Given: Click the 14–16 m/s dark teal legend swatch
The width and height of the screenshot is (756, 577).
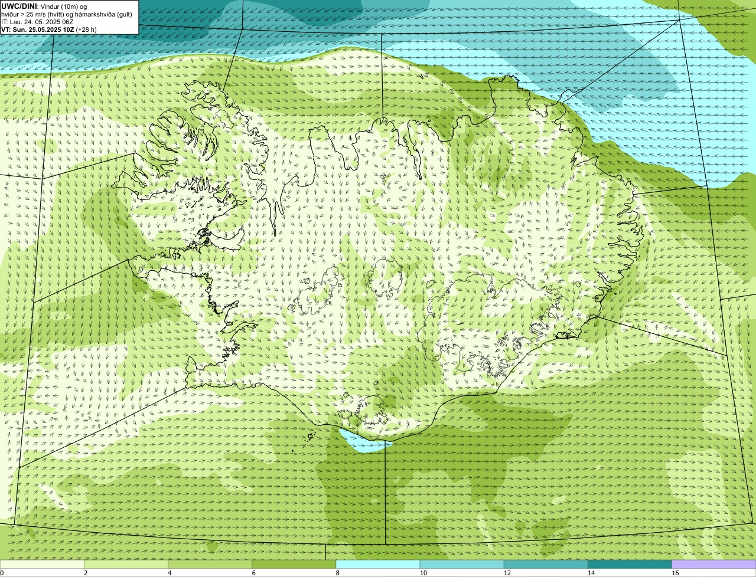Looking at the screenshot, I should click(x=630, y=565).
